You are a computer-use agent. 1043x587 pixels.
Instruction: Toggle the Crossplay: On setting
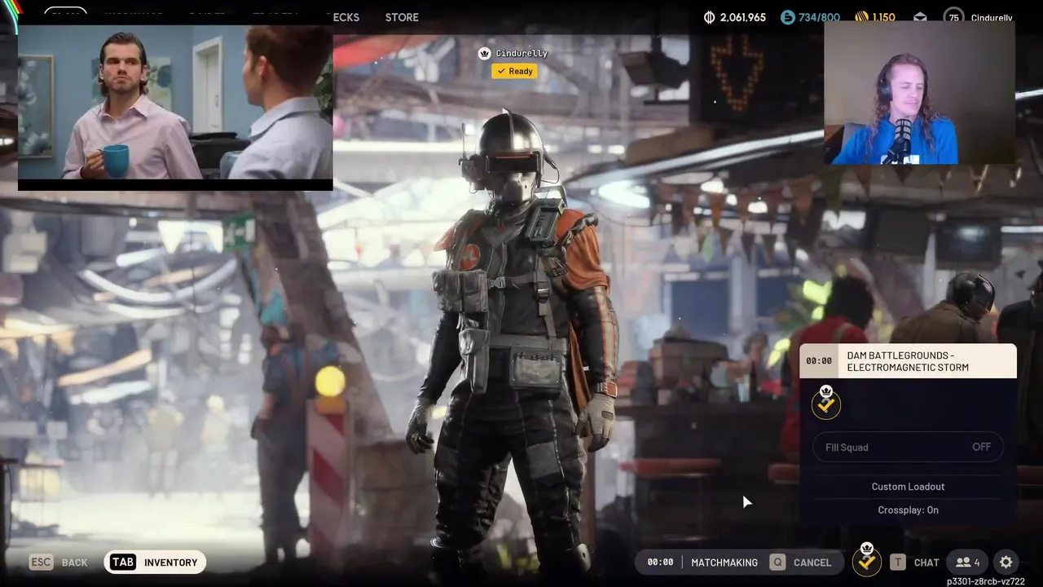pos(908,510)
